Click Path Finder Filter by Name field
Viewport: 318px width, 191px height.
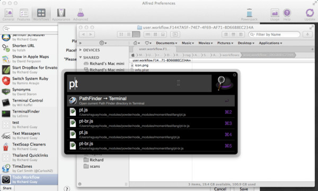pos(274,34)
